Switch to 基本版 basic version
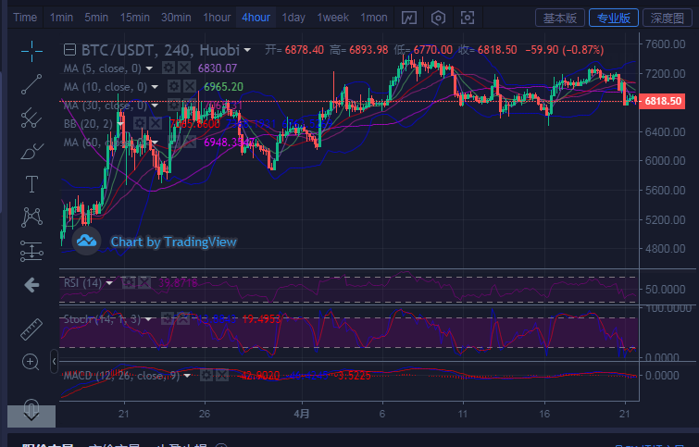Screen dimensions: 699x447 tap(560, 18)
